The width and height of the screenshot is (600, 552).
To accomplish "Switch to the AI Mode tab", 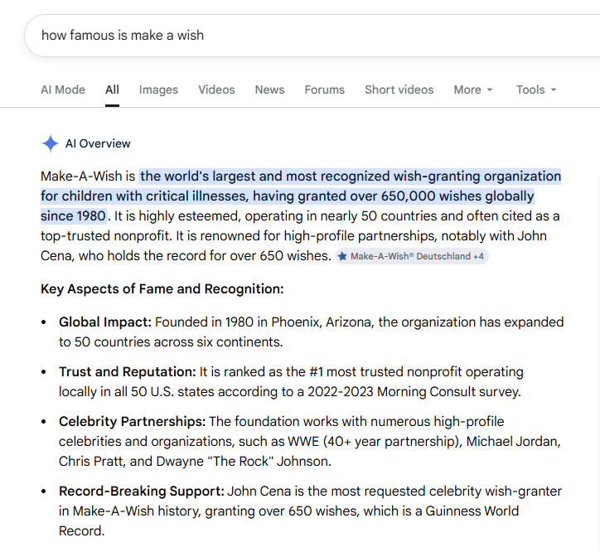I will [x=63, y=90].
